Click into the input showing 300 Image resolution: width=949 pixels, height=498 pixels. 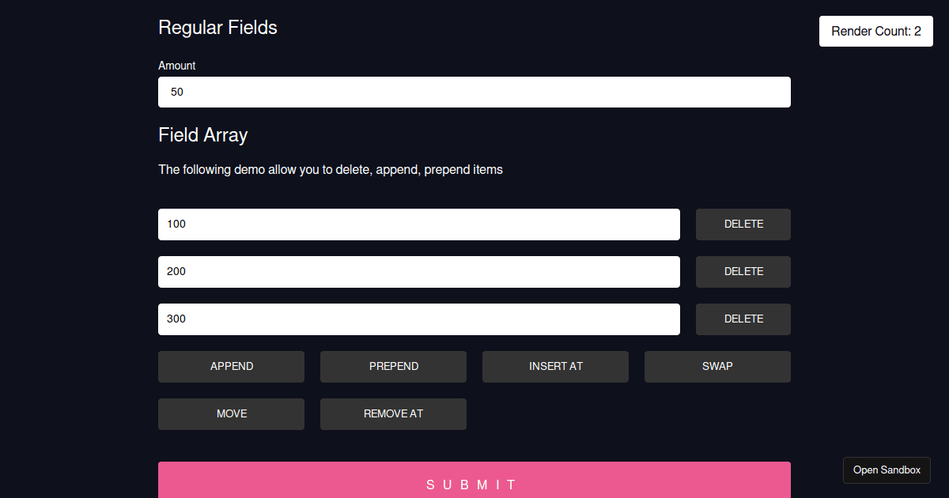(419, 319)
